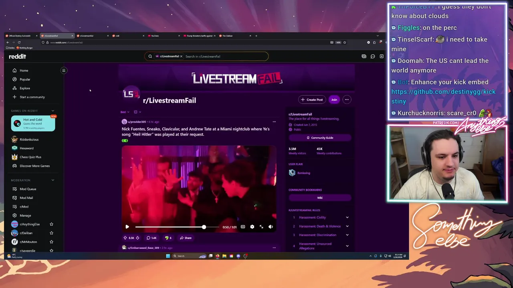This screenshot has width=513, height=288.
Task: Open video settings gear
Action: tap(252, 227)
